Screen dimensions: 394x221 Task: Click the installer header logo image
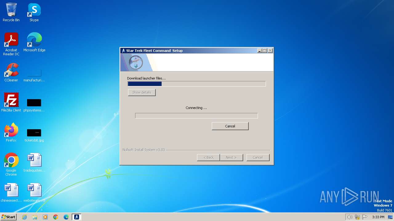[136, 62]
